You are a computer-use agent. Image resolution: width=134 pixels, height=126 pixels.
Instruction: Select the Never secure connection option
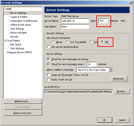tap(54, 42)
